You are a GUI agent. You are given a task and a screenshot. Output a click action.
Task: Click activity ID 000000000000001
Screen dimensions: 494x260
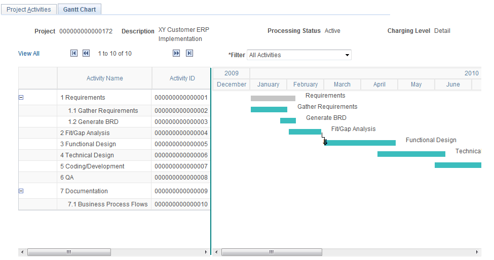click(x=181, y=98)
